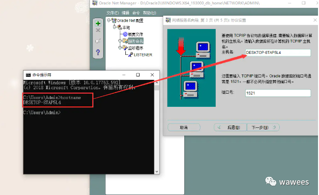The image size is (319, 195).
Task: Toggle expander beside 服务命名 node
Action: 120,41
